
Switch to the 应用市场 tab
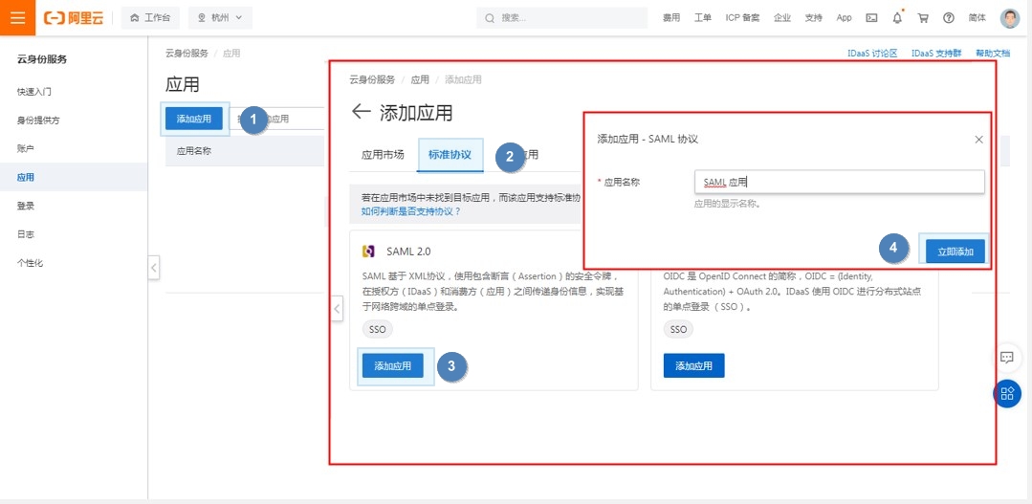pyautogui.click(x=383, y=155)
